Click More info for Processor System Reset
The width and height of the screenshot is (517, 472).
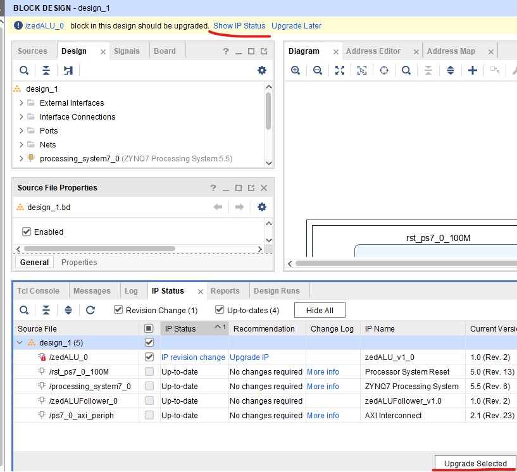point(323,372)
